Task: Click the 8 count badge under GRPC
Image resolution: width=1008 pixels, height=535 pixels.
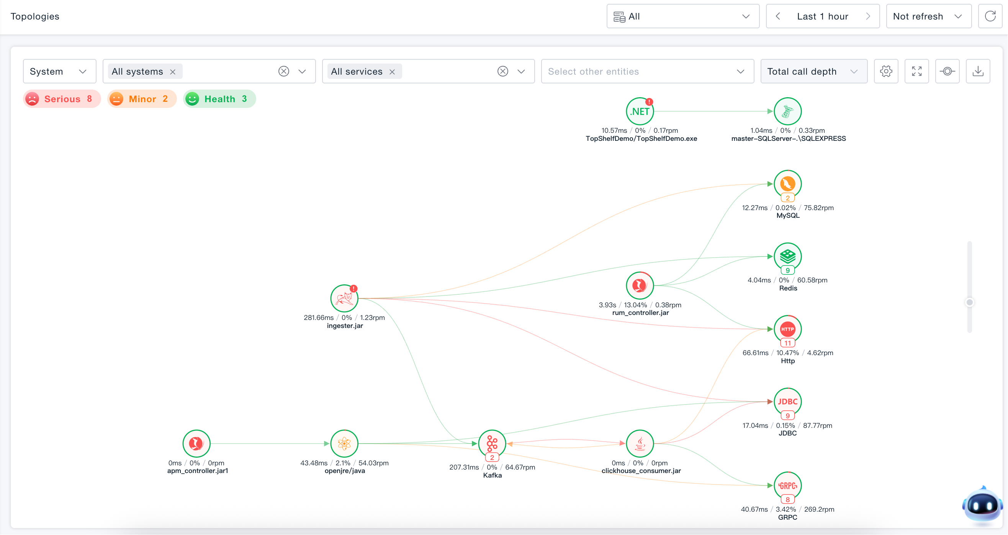Action: click(x=787, y=500)
